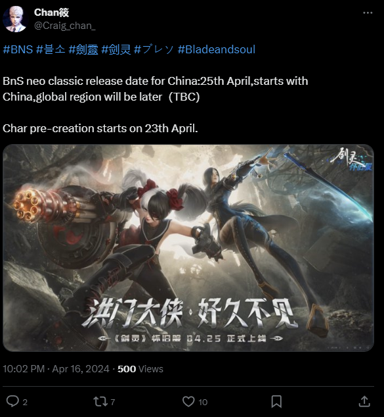Click the repost count number 7
The height and width of the screenshot is (417, 384).
113,402
